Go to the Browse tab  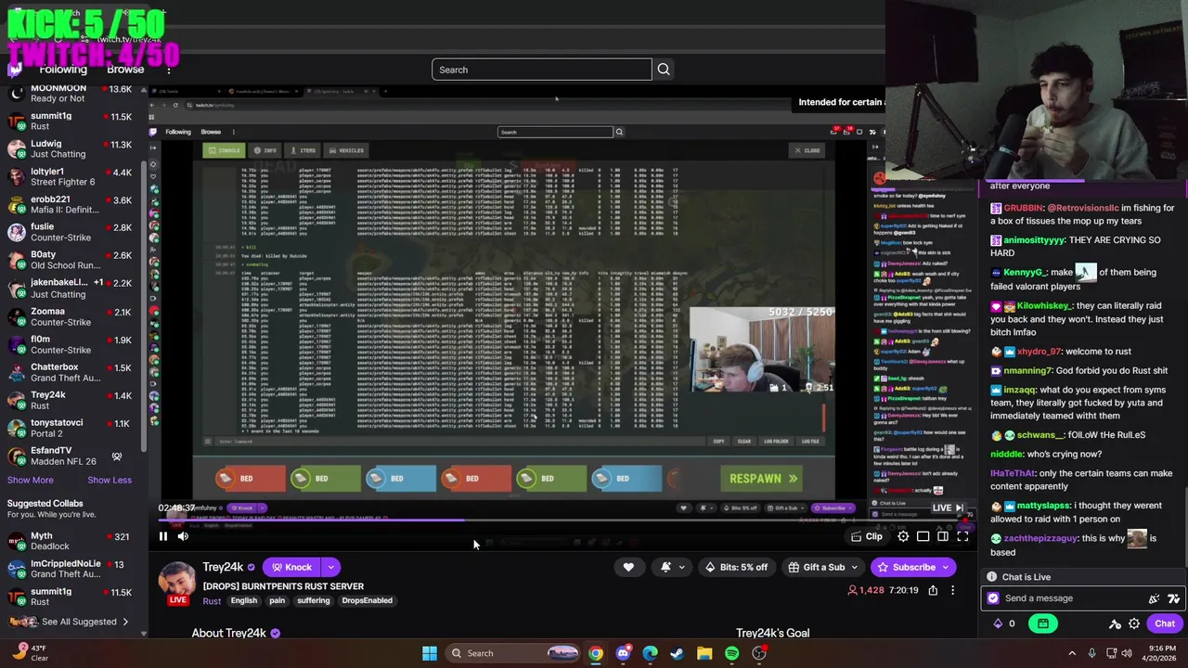125,70
